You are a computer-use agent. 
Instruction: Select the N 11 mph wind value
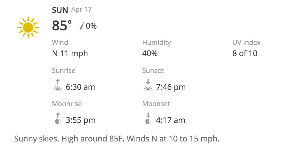(70, 53)
